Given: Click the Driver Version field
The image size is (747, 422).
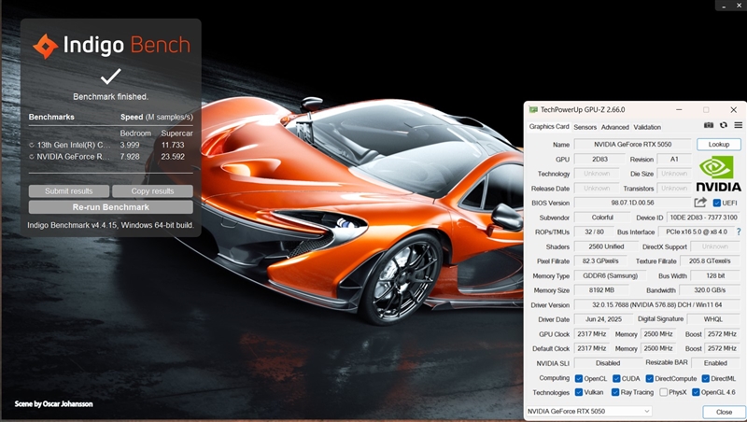Looking at the screenshot, I should (657, 305).
